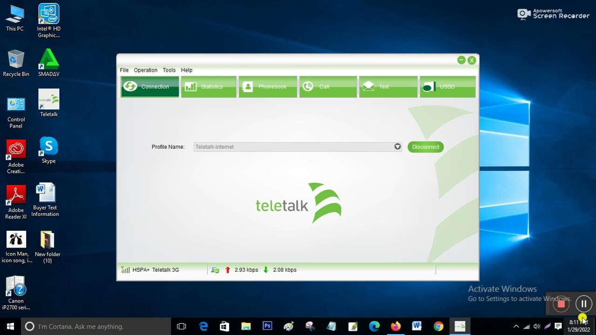This screenshot has width=596, height=335.
Task: Open Paint palette app from taskbar
Action: click(289, 327)
